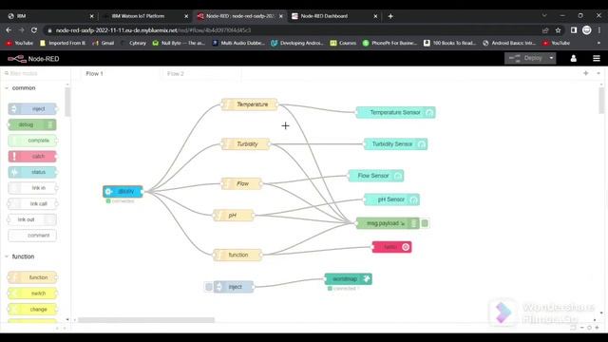Click the horizontal canvas scrollbar

(146, 320)
